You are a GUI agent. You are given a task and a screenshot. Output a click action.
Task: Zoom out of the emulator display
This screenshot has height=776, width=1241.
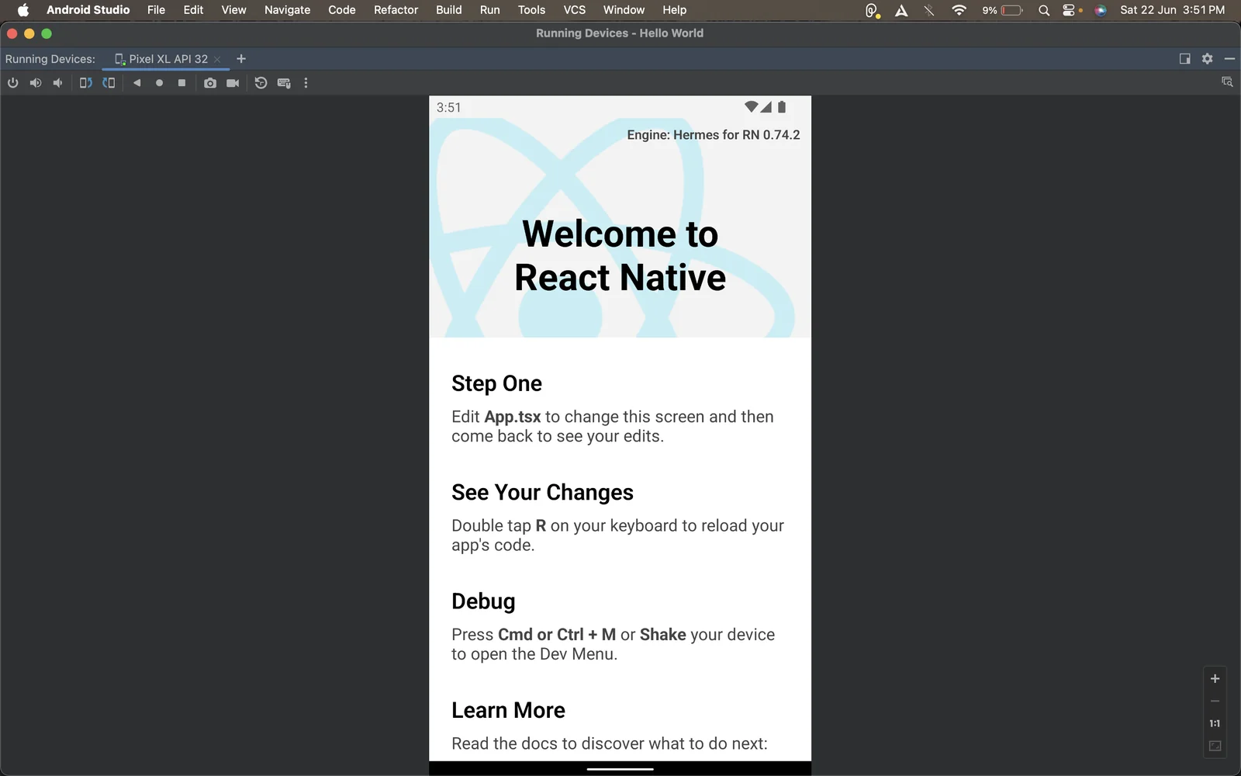pos(1215,701)
